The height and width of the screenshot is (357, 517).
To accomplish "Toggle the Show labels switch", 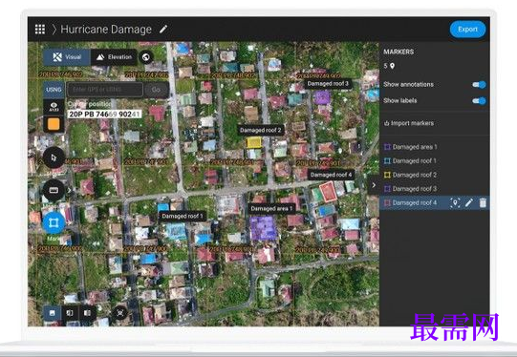I will (479, 101).
